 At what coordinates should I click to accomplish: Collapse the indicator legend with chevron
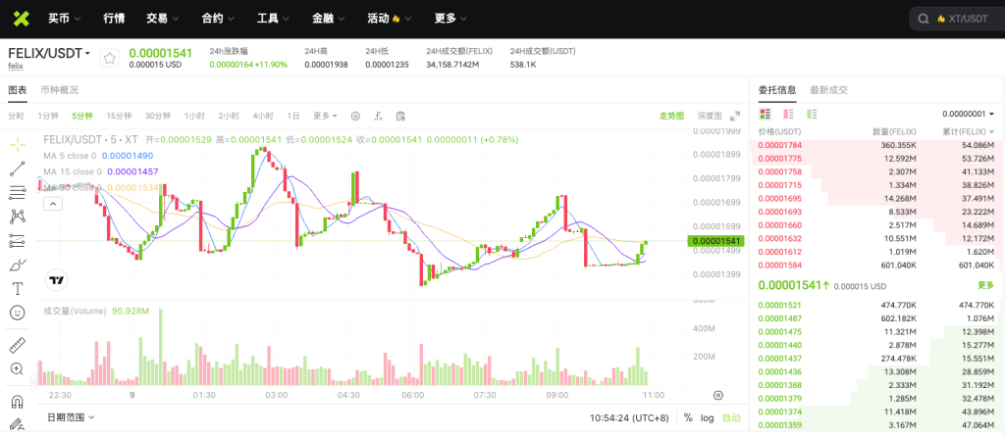click(53, 204)
